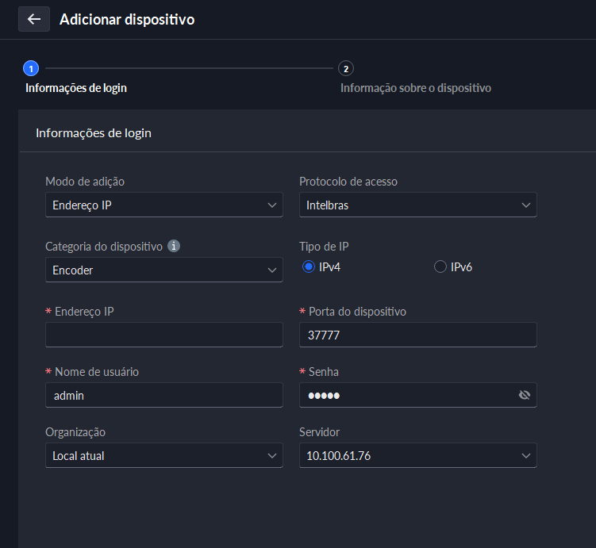
Task: Expand the Organização dropdown
Action: [163, 455]
